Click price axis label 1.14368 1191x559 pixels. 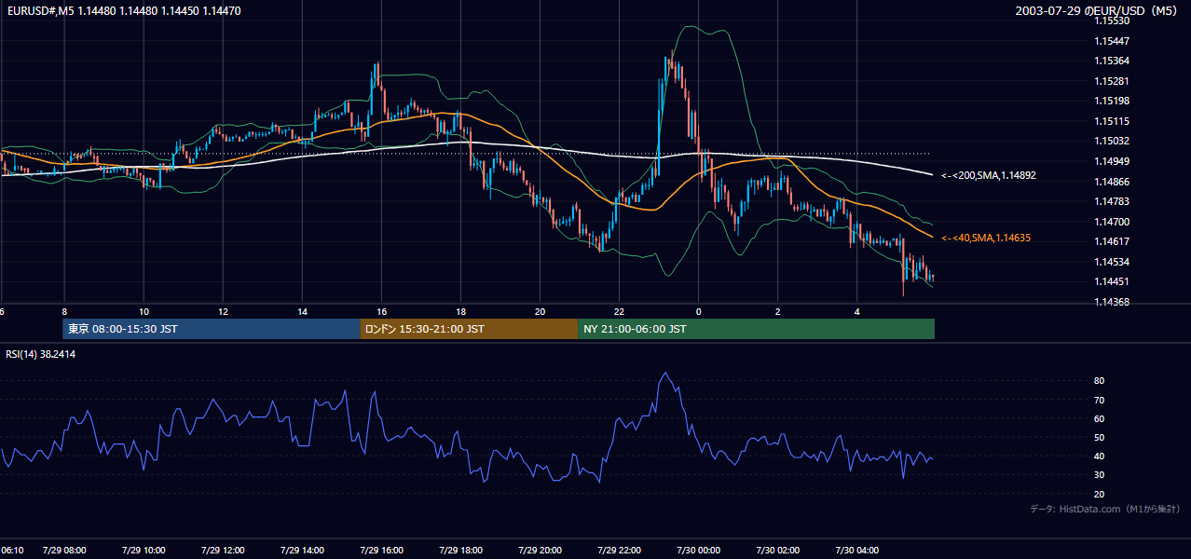click(1113, 302)
